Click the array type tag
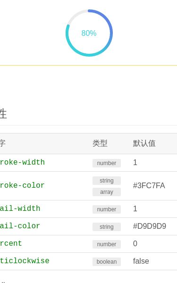Image resolution: width=177 pixels, height=283 pixels. pos(107,192)
